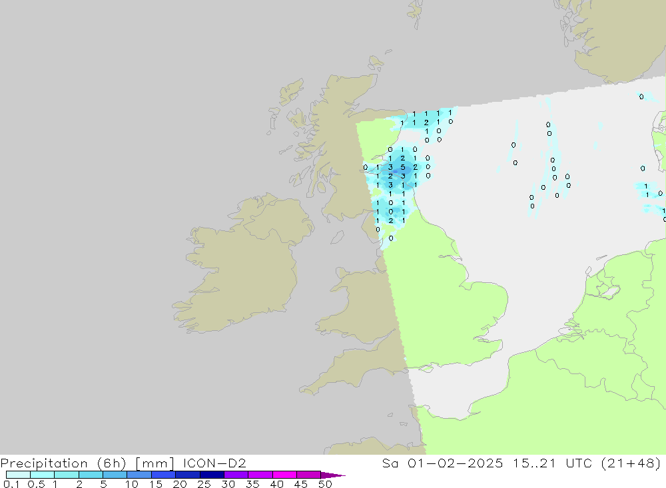The width and height of the screenshot is (666, 488).
Task: Click the arrow tip above 50 mm
Action: 333,475
